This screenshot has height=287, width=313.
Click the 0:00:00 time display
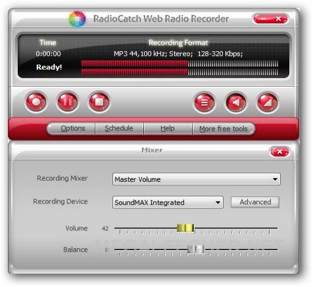click(x=48, y=54)
